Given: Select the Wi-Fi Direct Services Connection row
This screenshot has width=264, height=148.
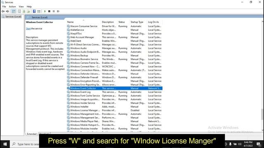Looking at the screenshot, I should (115, 44).
